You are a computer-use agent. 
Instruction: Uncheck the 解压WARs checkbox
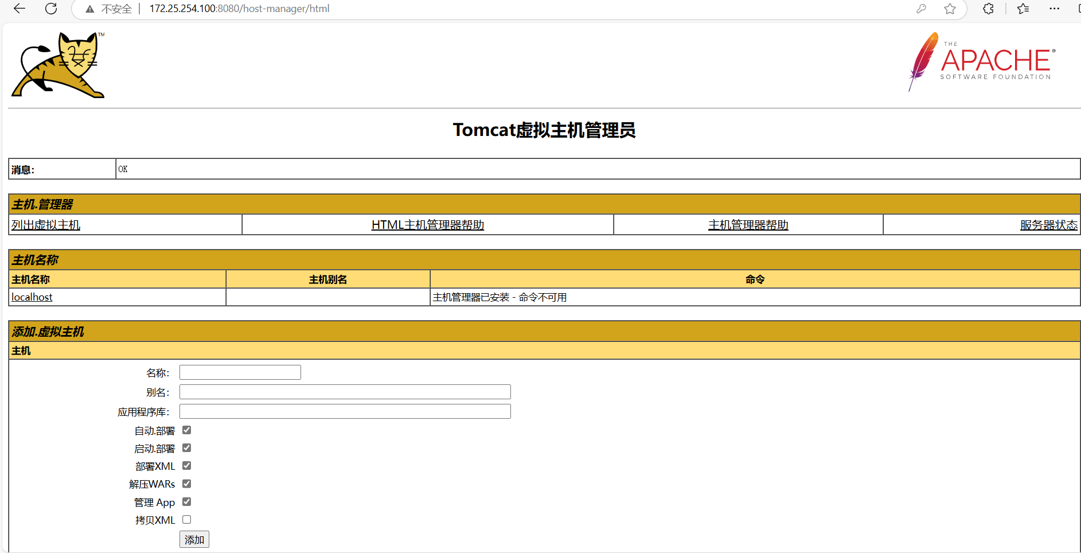coord(187,484)
